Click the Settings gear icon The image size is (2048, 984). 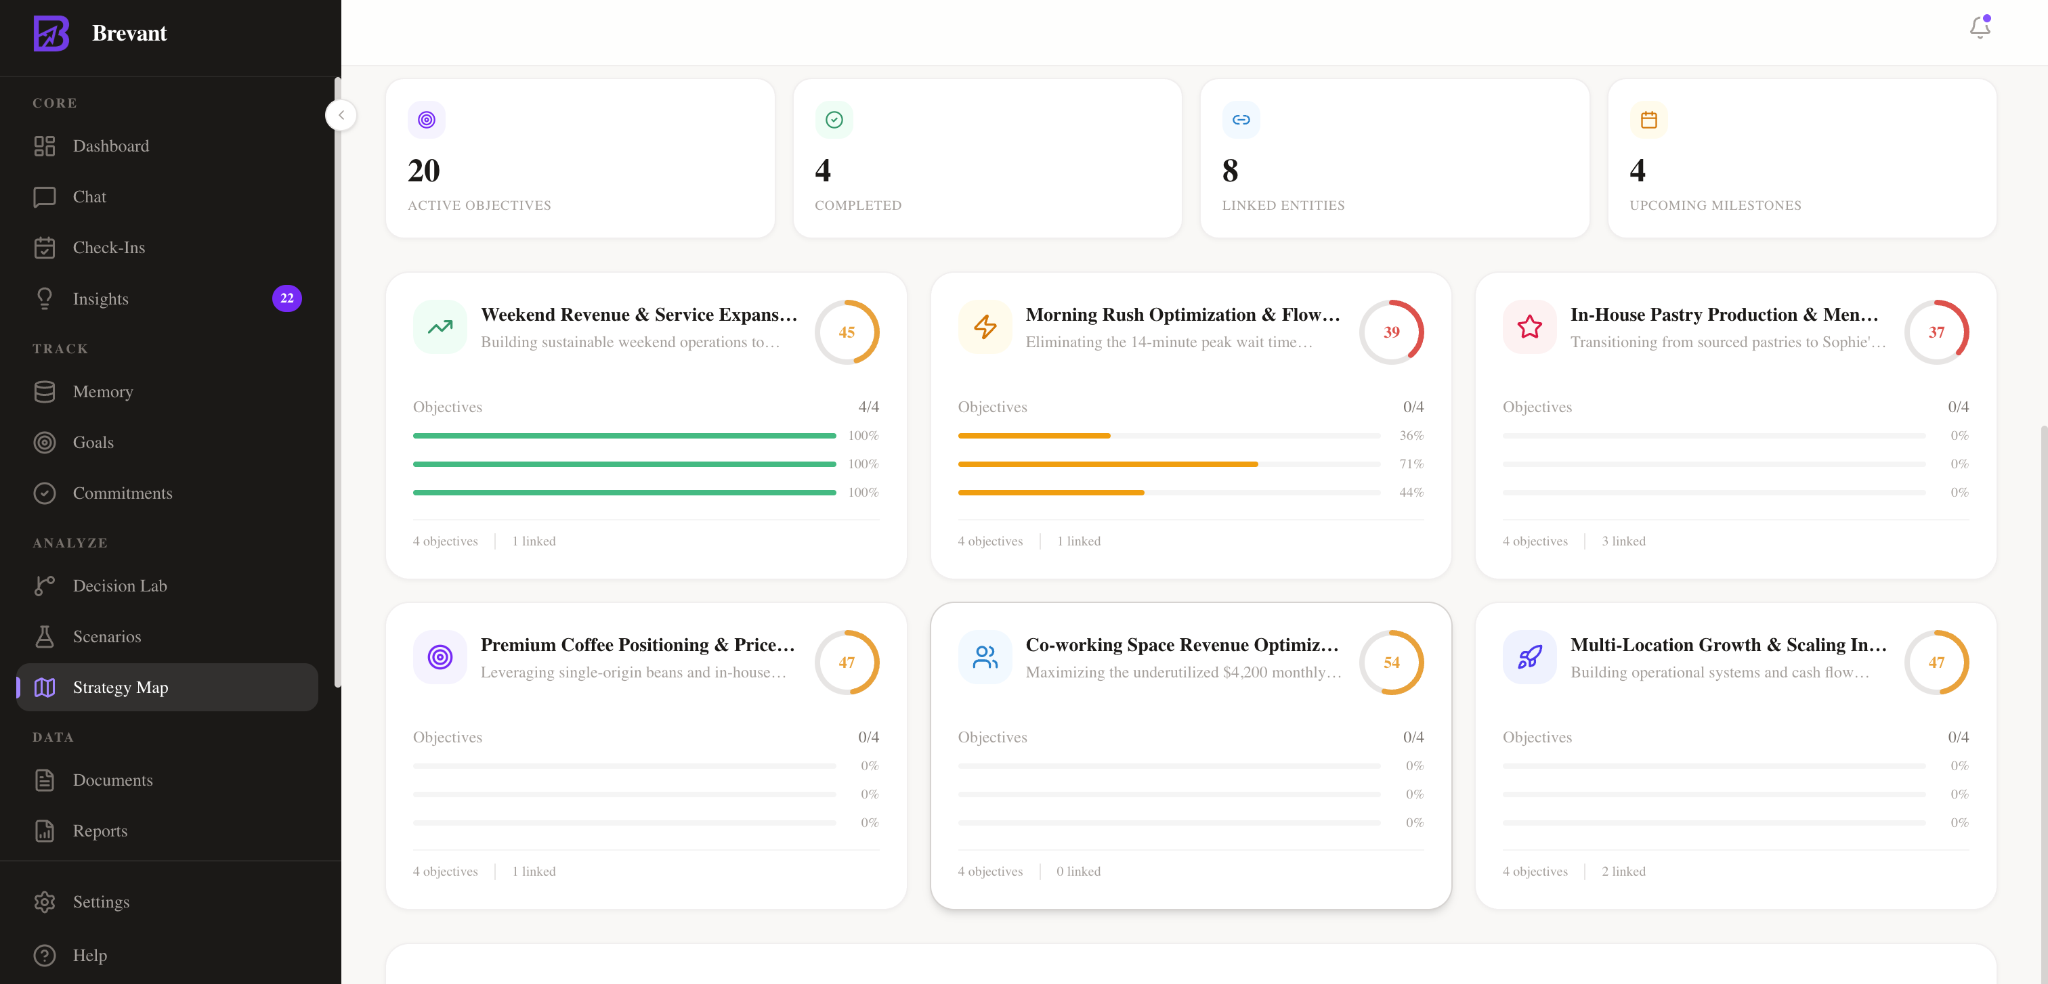click(45, 902)
